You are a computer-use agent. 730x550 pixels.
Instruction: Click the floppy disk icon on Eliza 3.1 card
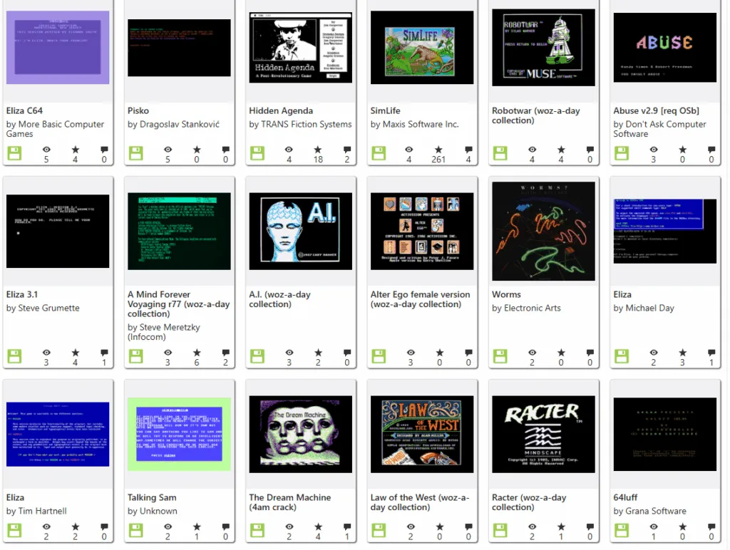click(x=14, y=356)
